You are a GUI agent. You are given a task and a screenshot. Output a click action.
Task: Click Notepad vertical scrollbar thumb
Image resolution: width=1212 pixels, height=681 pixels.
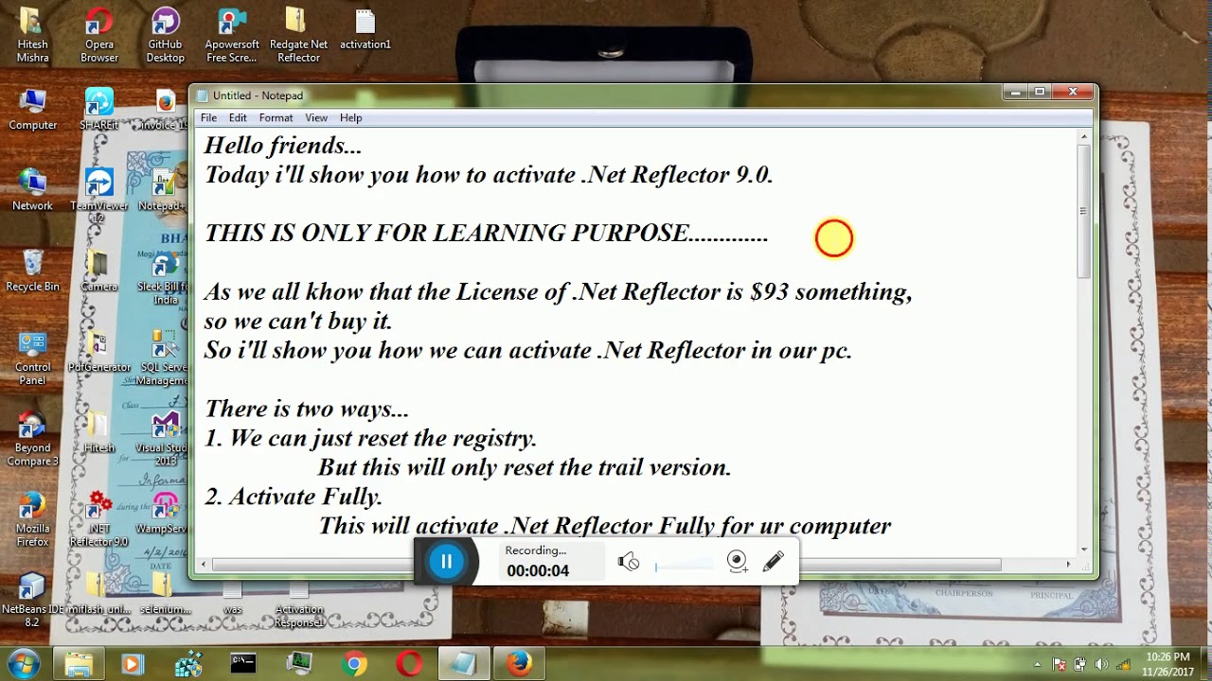tap(1083, 211)
